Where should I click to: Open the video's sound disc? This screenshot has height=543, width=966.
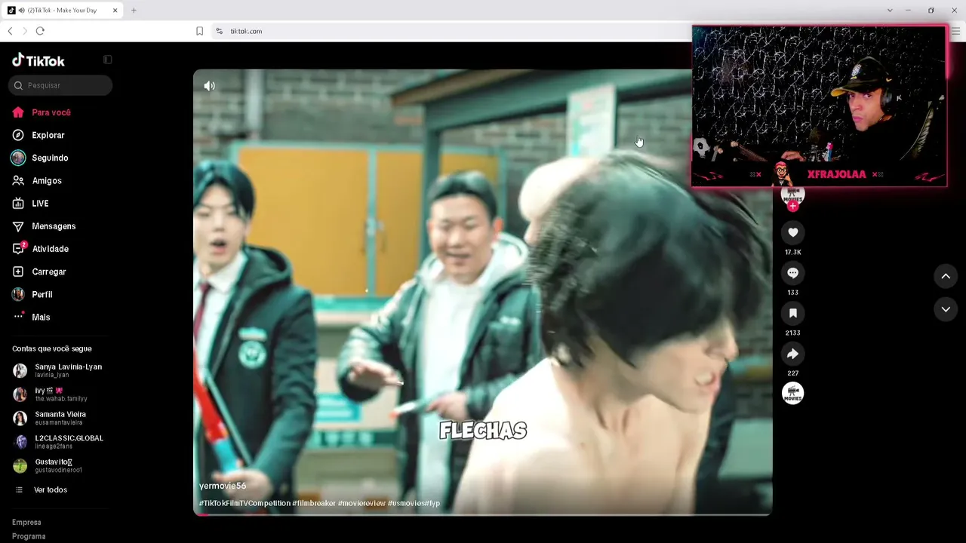point(792,393)
